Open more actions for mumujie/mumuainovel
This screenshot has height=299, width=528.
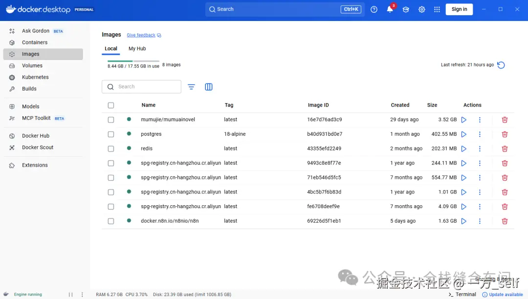(x=480, y=120)
